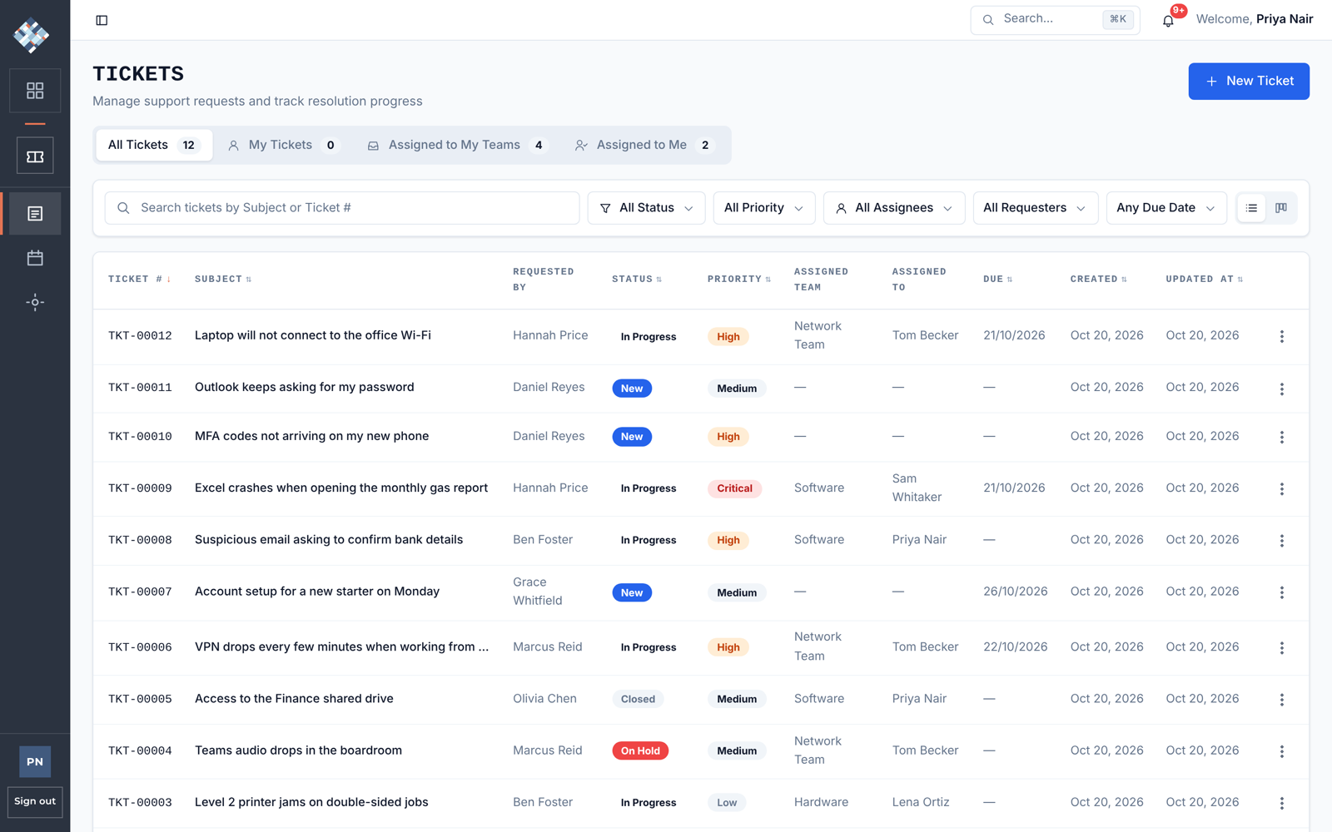Screen dimensions: 1332x832
Task: Open subject Outlook keeps asking for my password
Action: tap(304, 388)
